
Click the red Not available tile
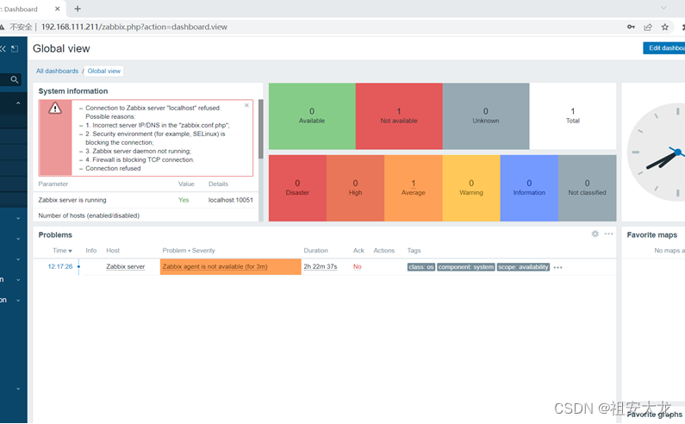click(x=399, y=115)
